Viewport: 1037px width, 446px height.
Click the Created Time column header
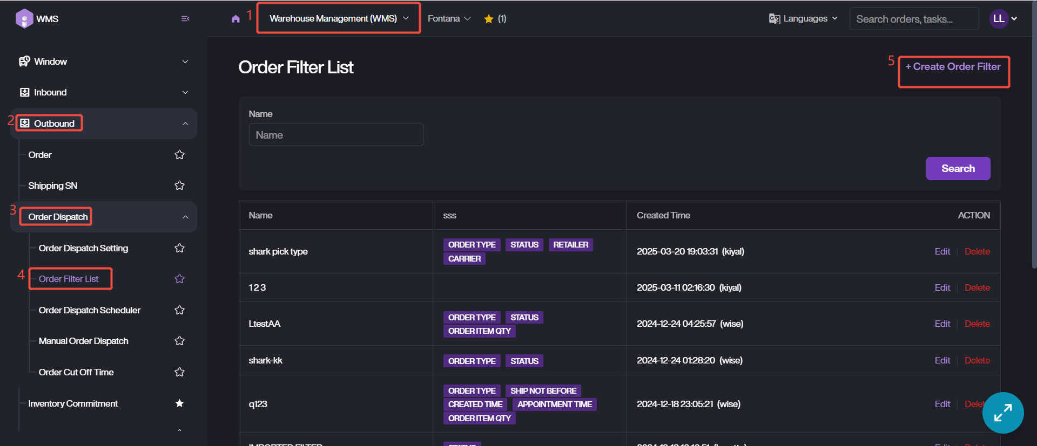663,215
